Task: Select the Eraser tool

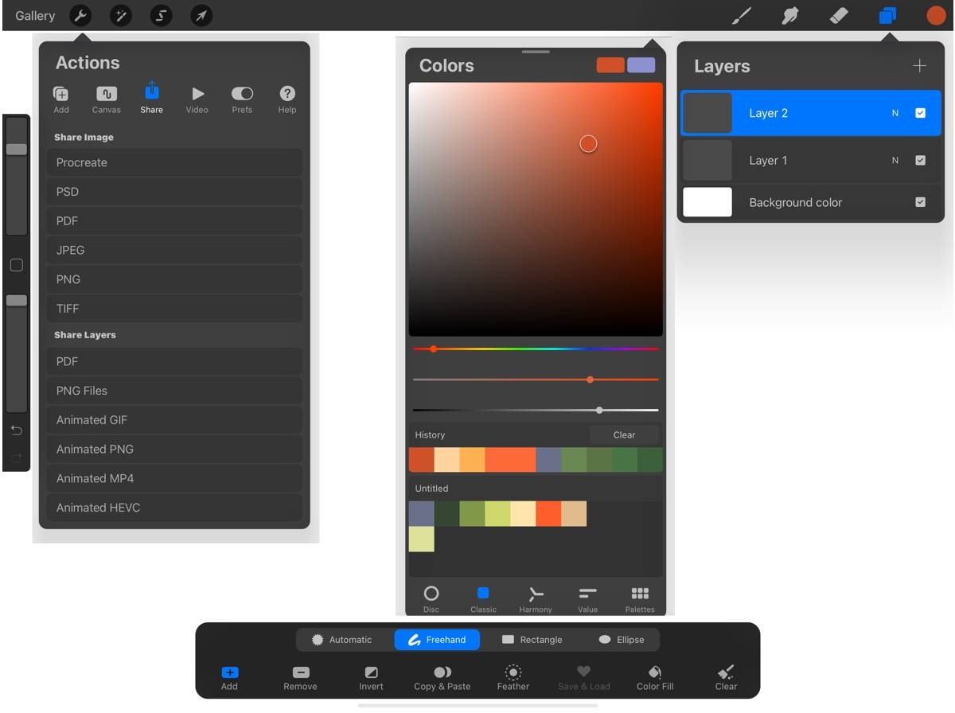Action: point(839,15)
